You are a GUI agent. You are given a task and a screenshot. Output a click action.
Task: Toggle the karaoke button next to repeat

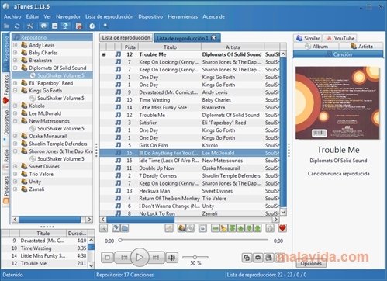pos(268,258)
